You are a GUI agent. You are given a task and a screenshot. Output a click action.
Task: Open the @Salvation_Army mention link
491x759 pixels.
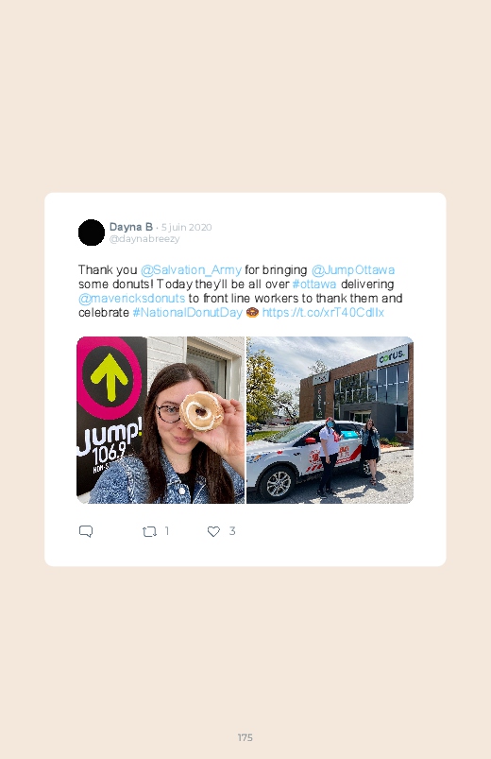point(191,269)
